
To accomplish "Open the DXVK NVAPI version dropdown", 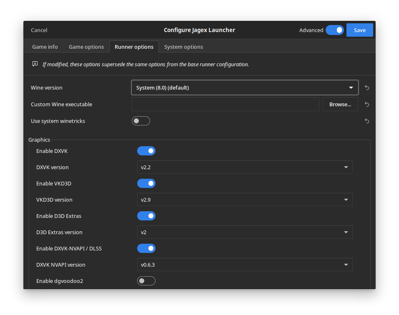I will tap(245, 265).
